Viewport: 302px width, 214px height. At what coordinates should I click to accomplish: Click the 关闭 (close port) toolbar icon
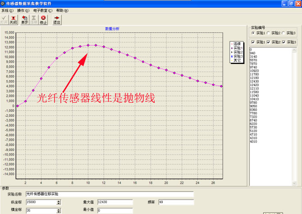click(x=14, y=19)
